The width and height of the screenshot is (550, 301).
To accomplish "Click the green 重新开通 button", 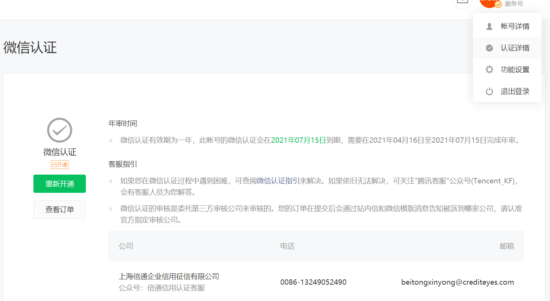I will (x=60, y=184).
